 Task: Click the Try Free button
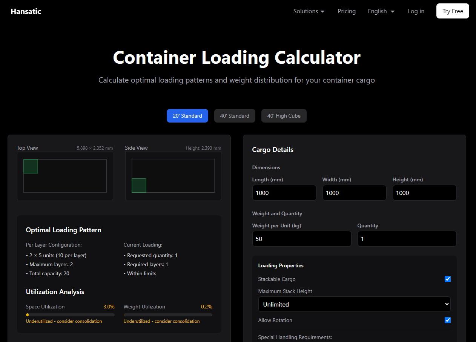pos(452,11)
